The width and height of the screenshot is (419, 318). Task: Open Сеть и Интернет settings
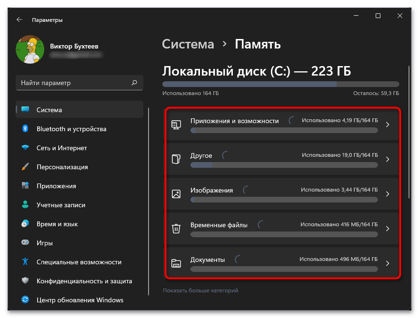point(80,147)
